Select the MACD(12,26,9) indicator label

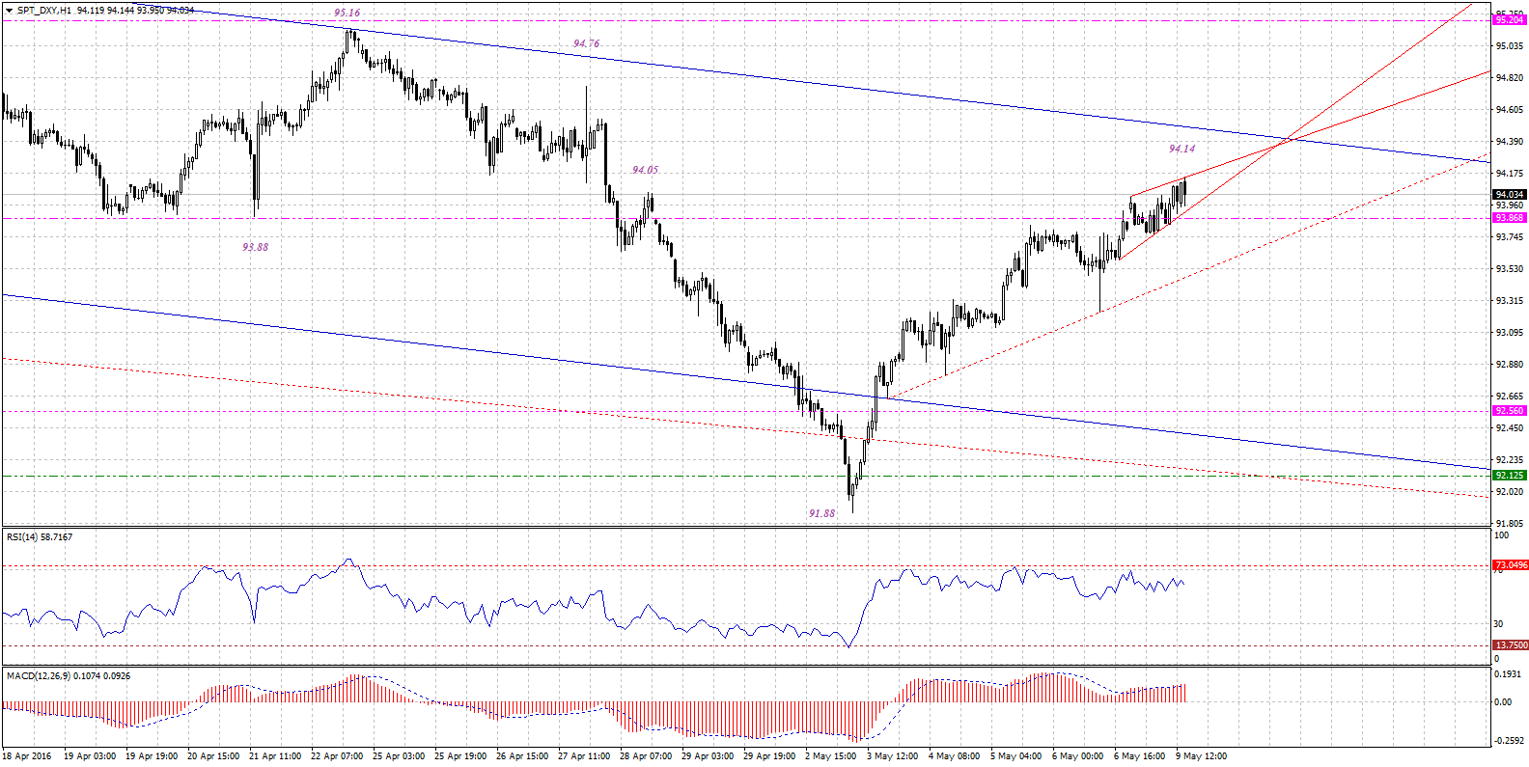69,676
